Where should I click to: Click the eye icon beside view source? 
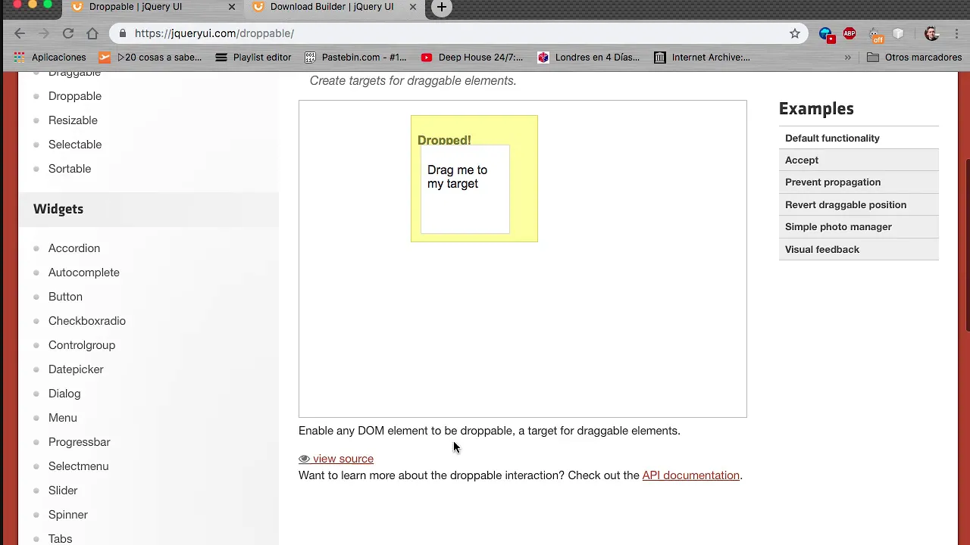(304, 459)
